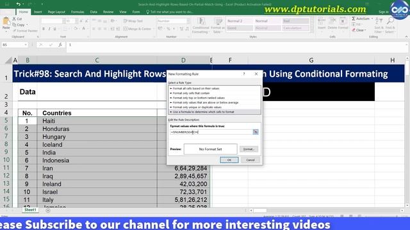Toggle Italic formatting in the ribbon
410x230 pixels.
coord(49,29)
